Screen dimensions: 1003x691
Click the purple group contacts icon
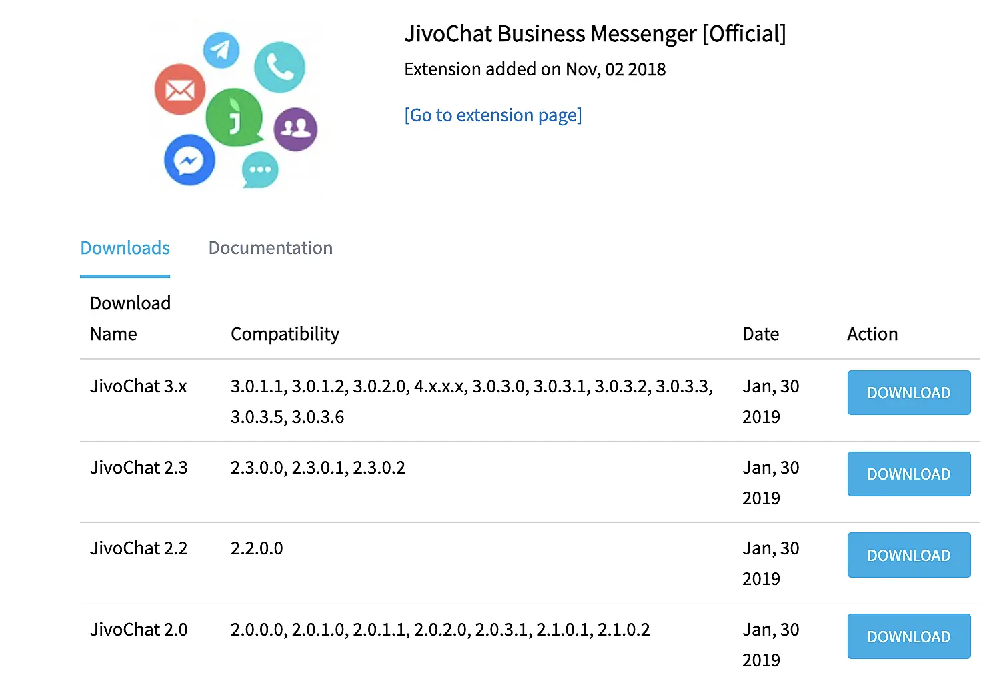pos(295,129)
